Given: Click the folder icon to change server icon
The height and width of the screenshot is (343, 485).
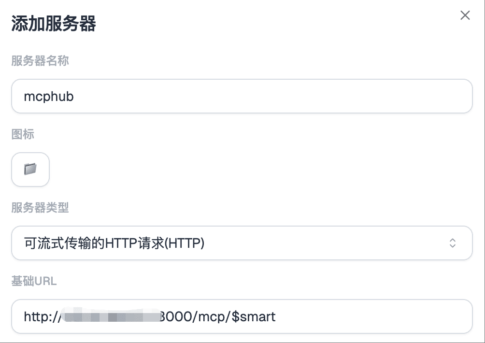Looking at the screenshot, I should click(x=30, y=170).
